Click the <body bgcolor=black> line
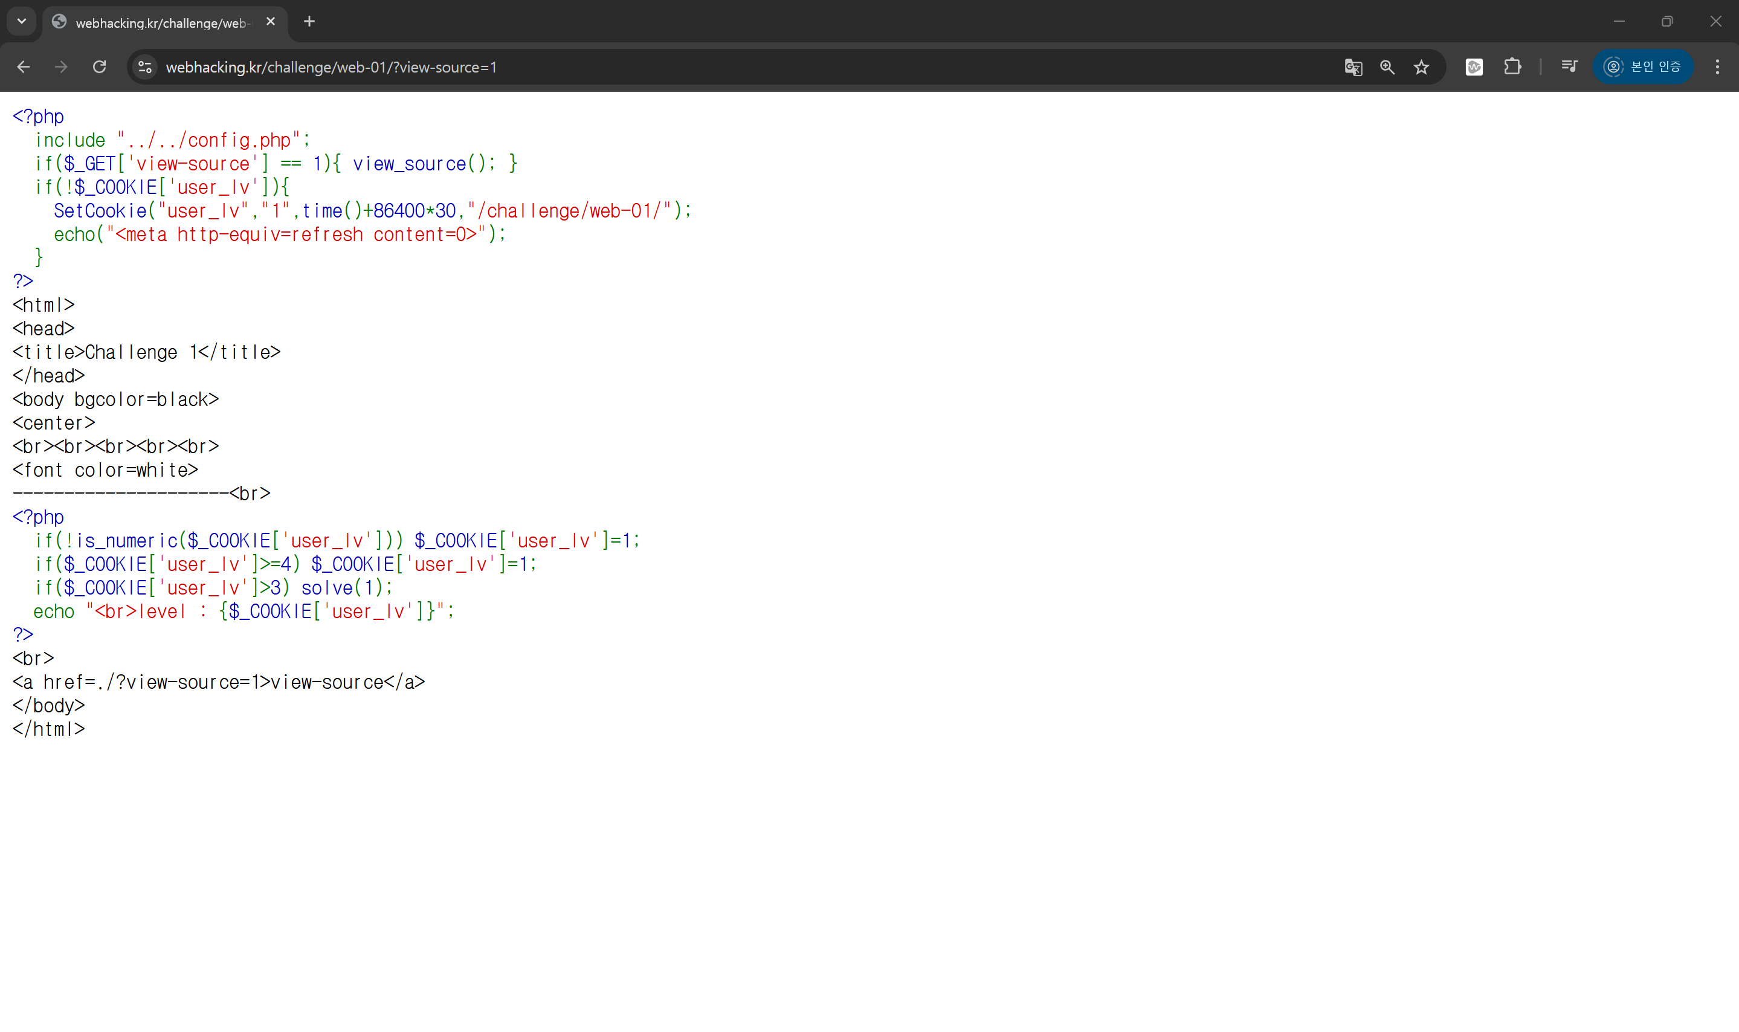 click(x=116, y=400)
